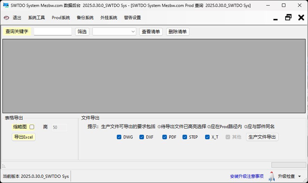Click the rocket upgrade icon
The height and width of the screenshot is (183, 308).
click(271, 176)
